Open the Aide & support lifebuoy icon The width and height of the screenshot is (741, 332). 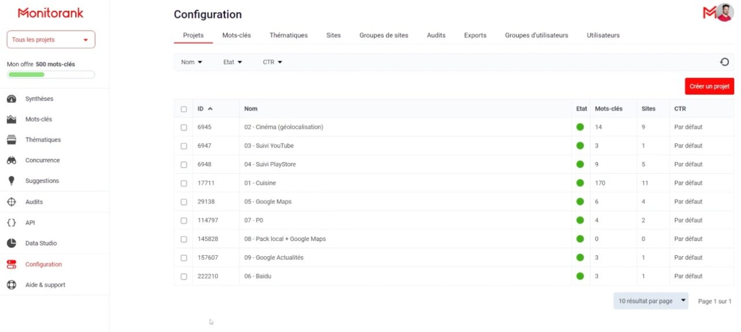[x=12, y=285]
